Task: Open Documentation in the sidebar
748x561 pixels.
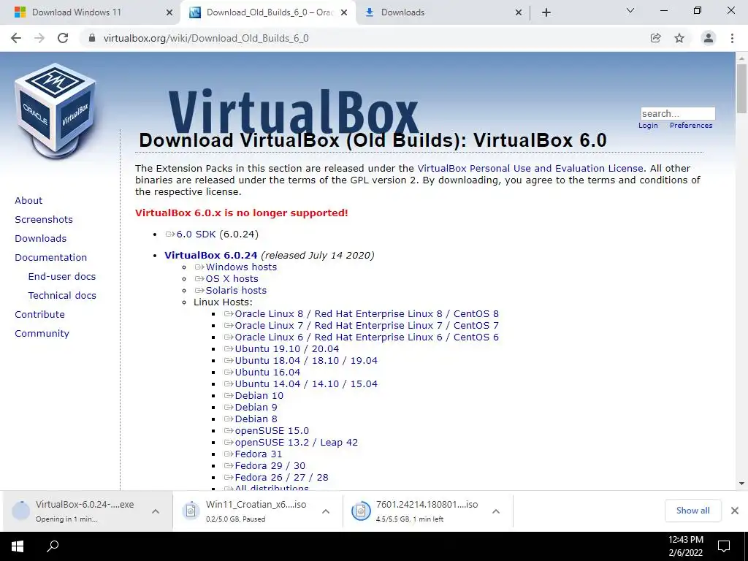Action: click(50, 258)
